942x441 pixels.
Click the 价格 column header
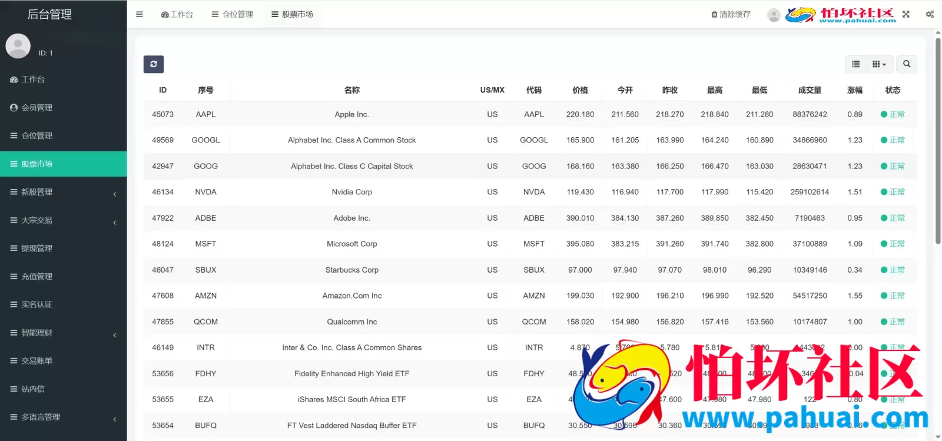pos(580,90)
